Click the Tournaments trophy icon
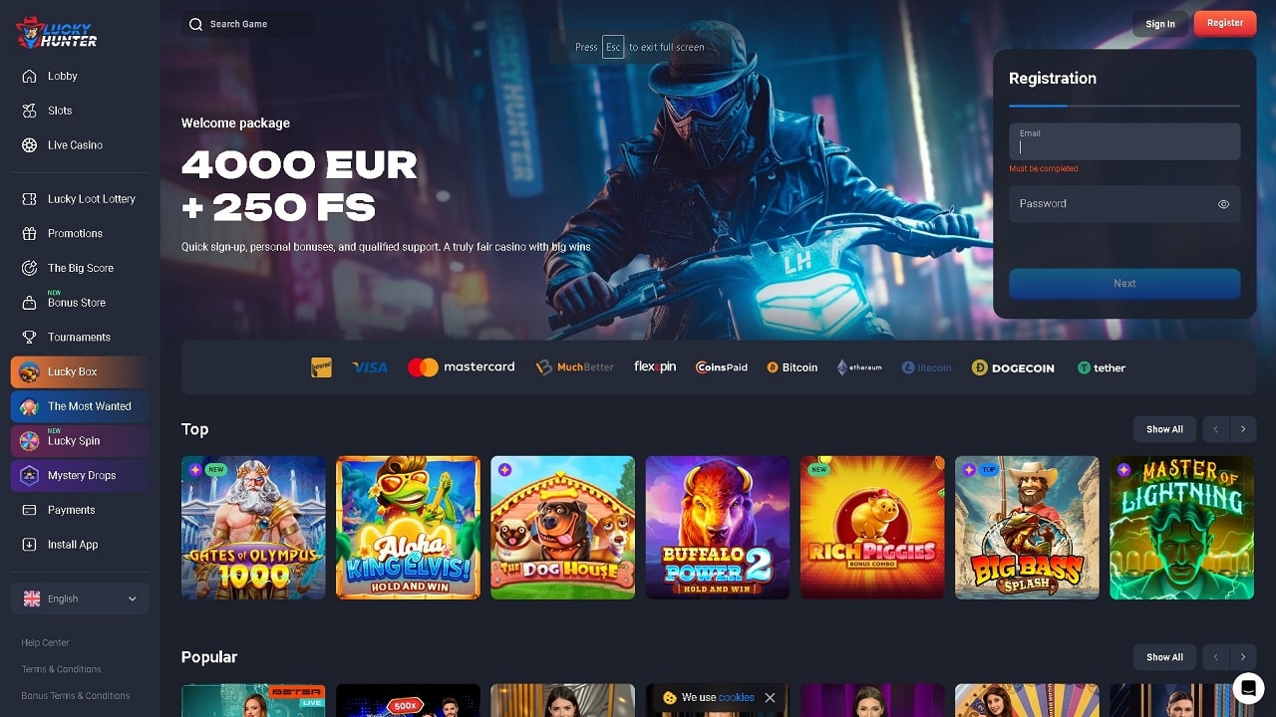 (x=29, y=337)
